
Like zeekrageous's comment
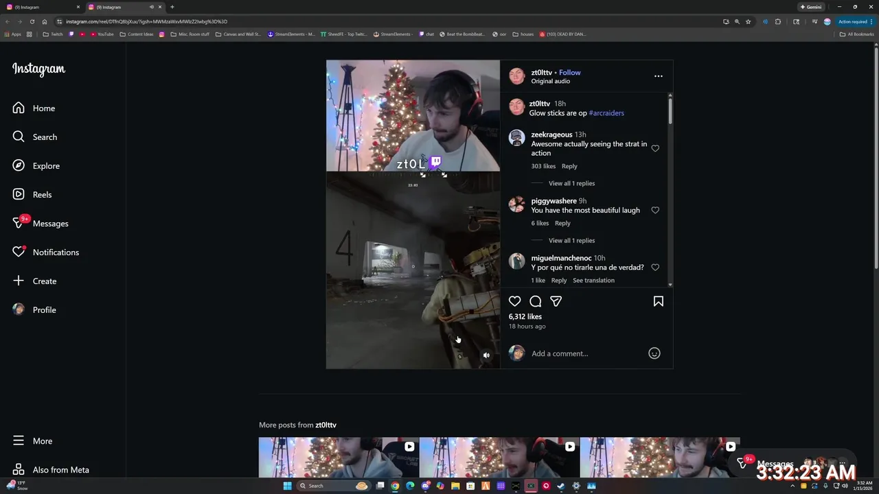(655, 148)
